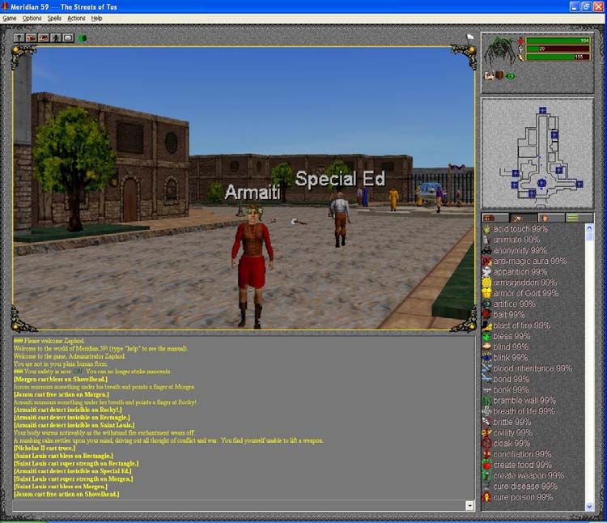Select the player Armaiti in red
The image size is (607, 523).
253,267
